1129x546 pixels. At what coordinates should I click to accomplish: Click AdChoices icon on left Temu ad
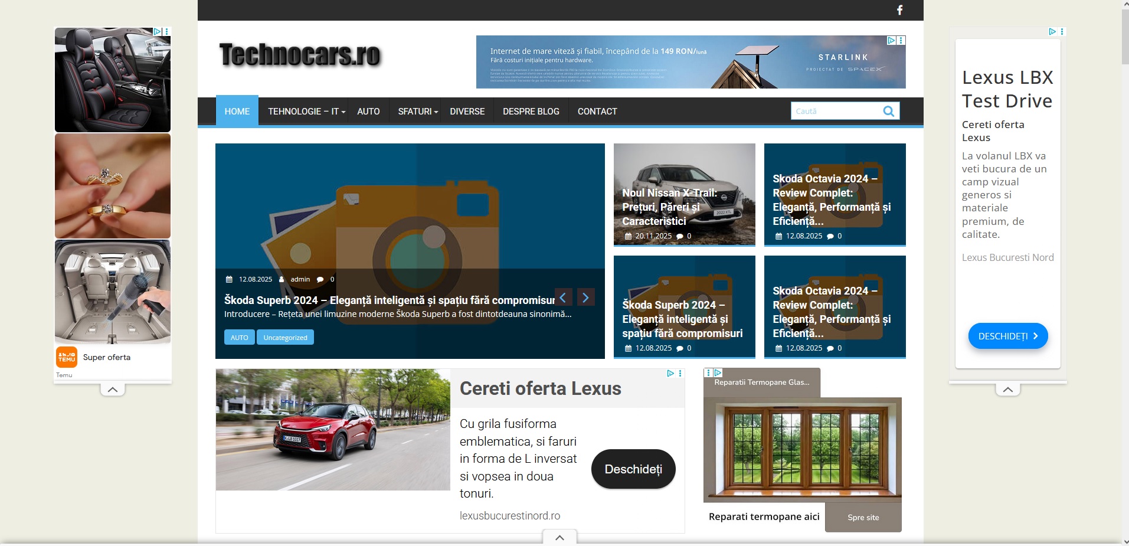pyautogui.click(x=158, y=31)
